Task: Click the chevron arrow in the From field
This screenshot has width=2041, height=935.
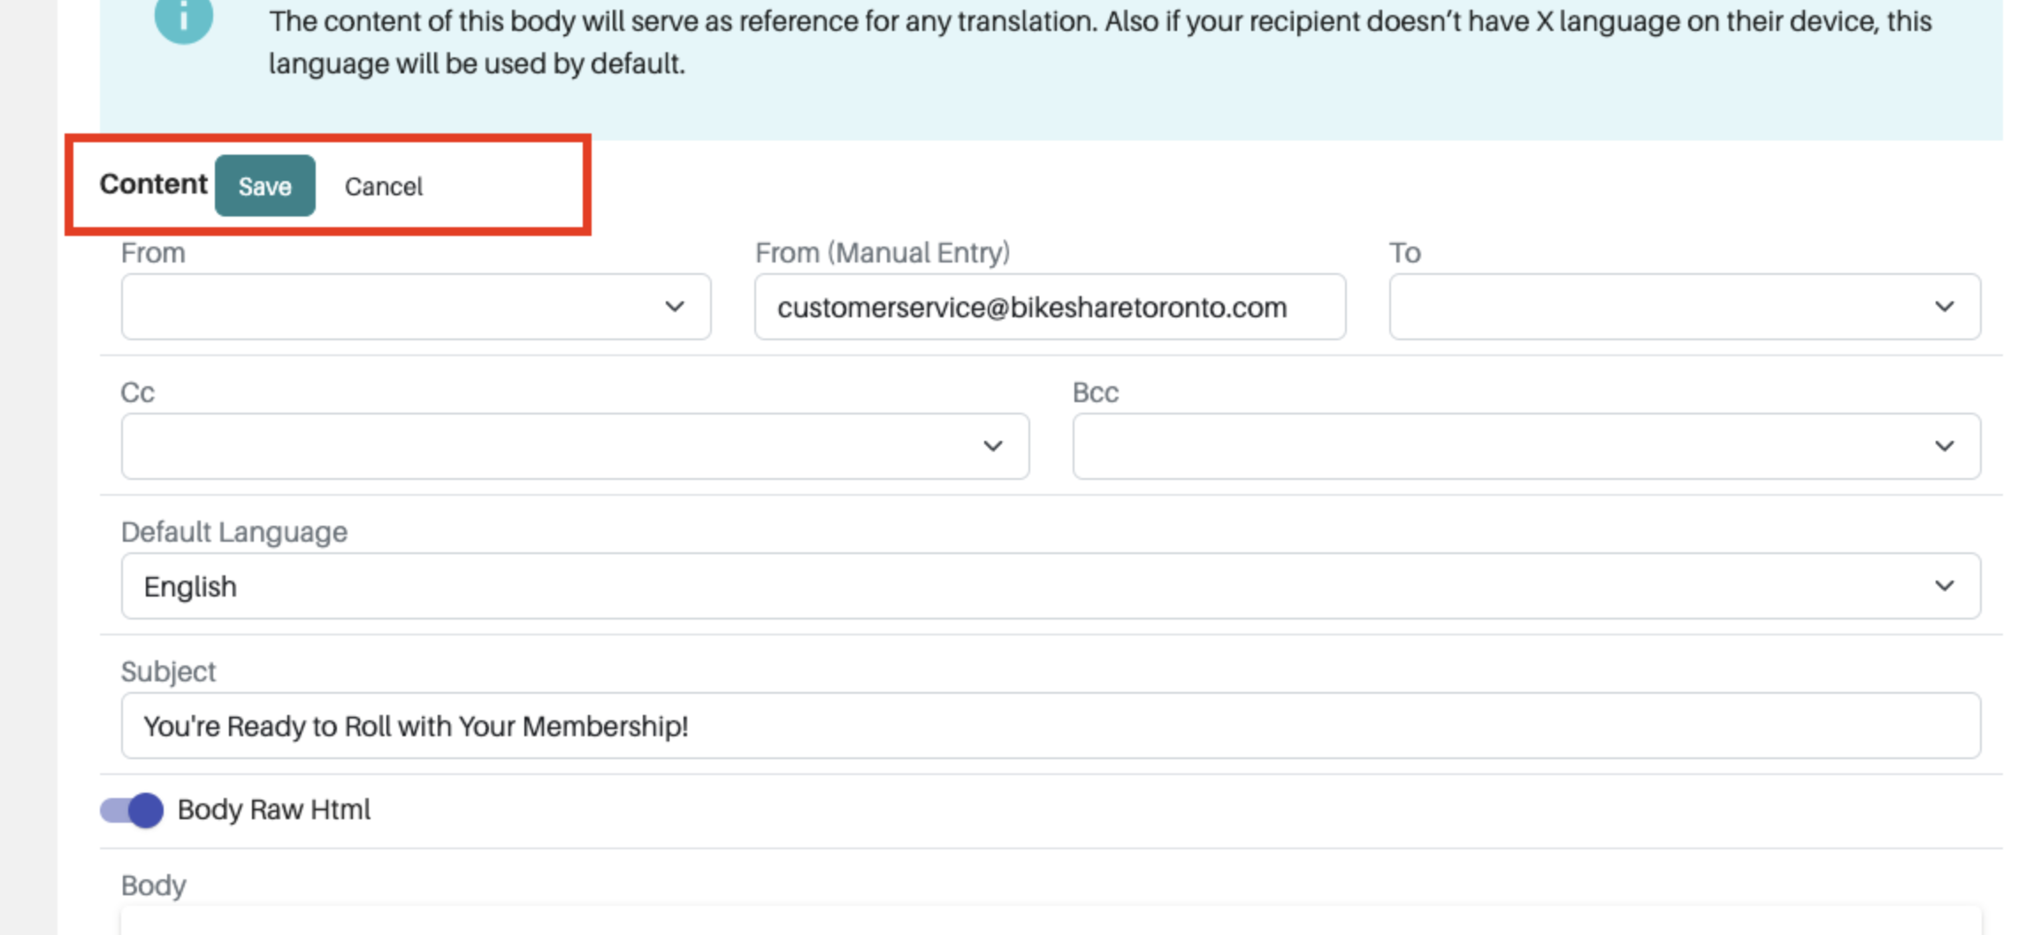Action: 675,307
